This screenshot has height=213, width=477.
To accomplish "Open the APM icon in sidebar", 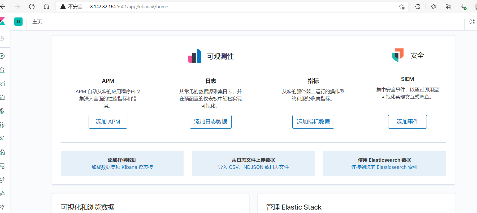I will tap(2, 166).
